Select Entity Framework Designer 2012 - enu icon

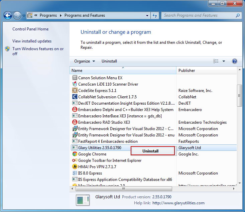click(x=75, y=135)
